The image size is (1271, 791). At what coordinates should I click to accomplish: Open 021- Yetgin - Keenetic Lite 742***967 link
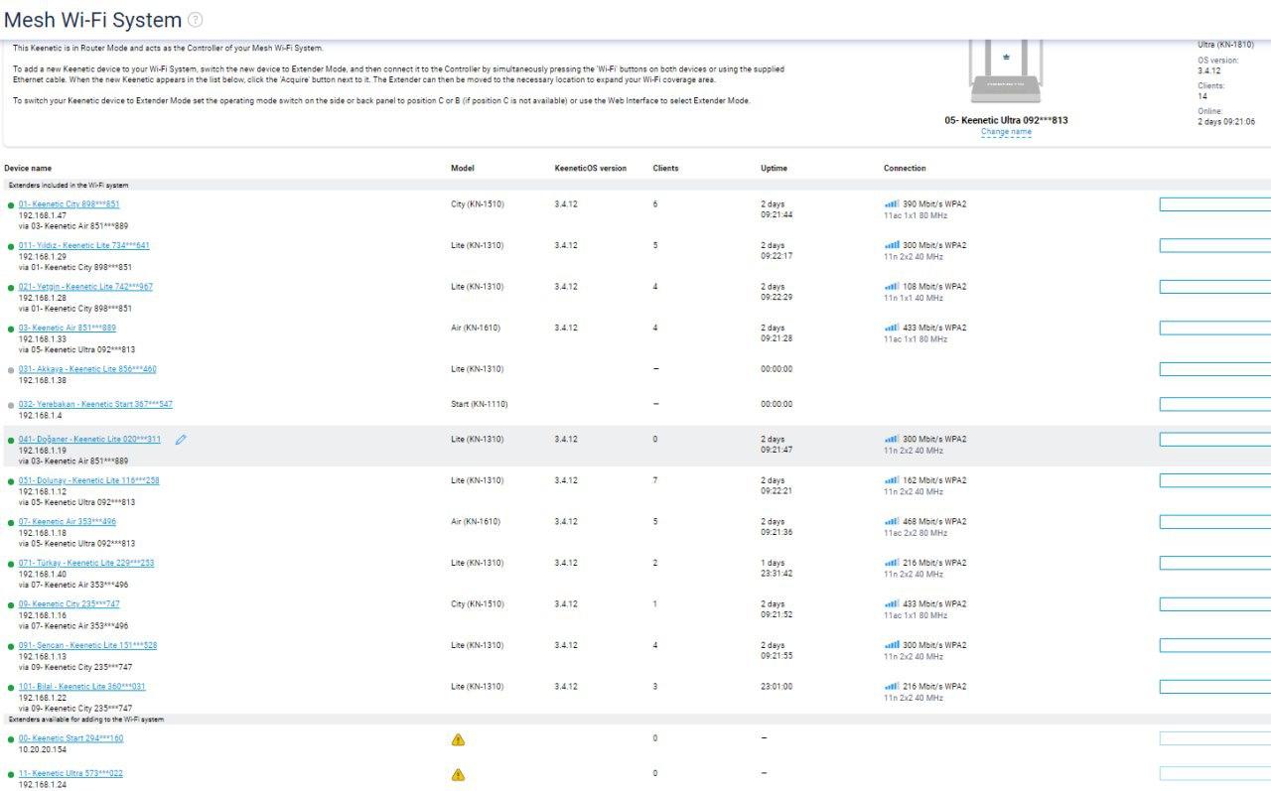(x=85, y=287)
